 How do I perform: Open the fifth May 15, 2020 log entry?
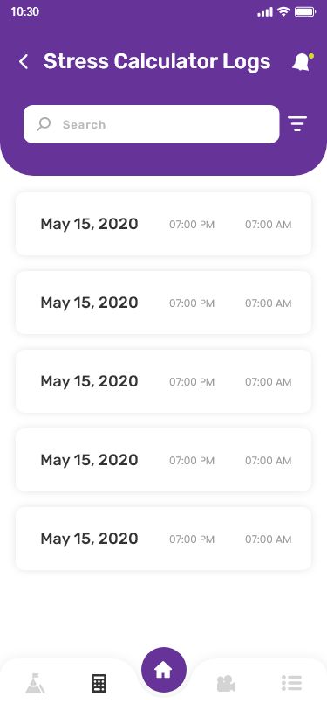164,539
